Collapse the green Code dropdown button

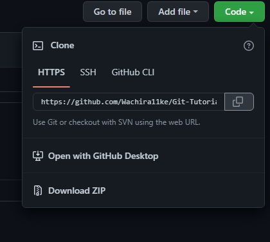[239, 12]
